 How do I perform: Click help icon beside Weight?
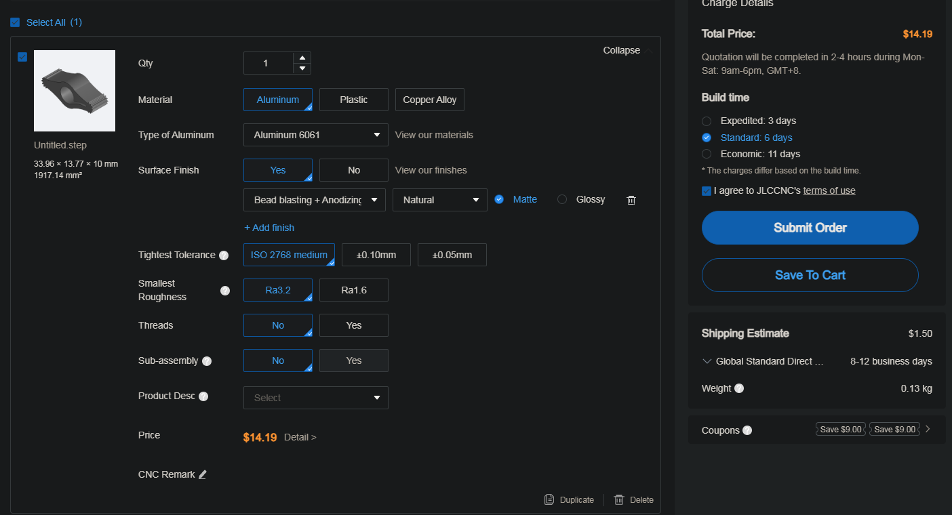click(x=739, y=388)
